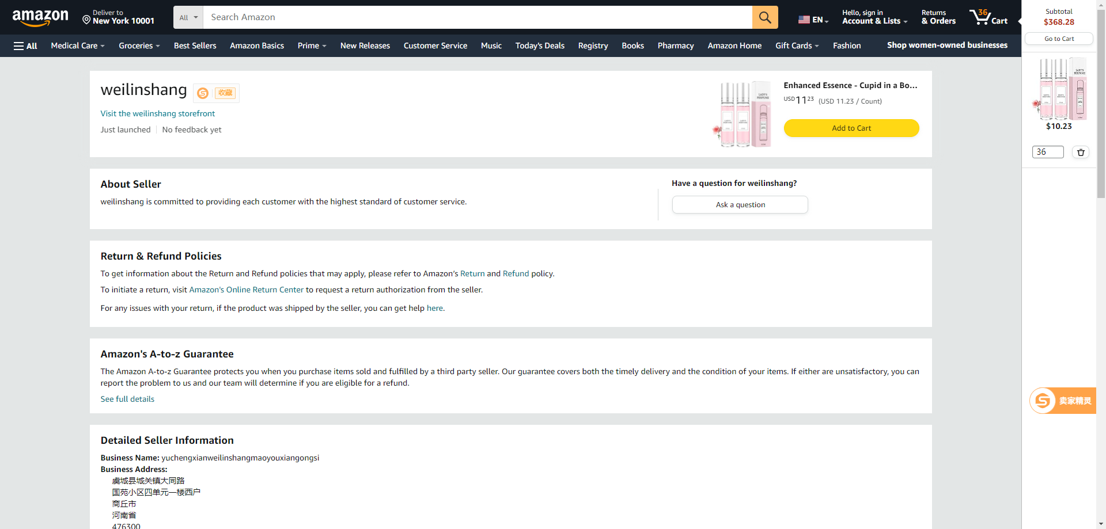This screenshot has width=1106, height=529.
Task: Click the delivery location pin icon
Action: click(86, 20)
